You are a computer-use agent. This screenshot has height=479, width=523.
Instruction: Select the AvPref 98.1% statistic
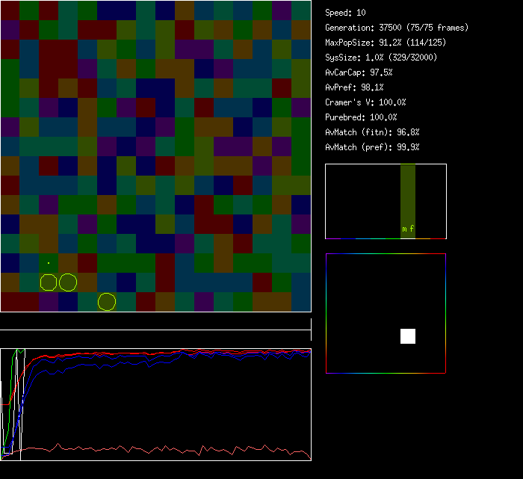[354, 87]
